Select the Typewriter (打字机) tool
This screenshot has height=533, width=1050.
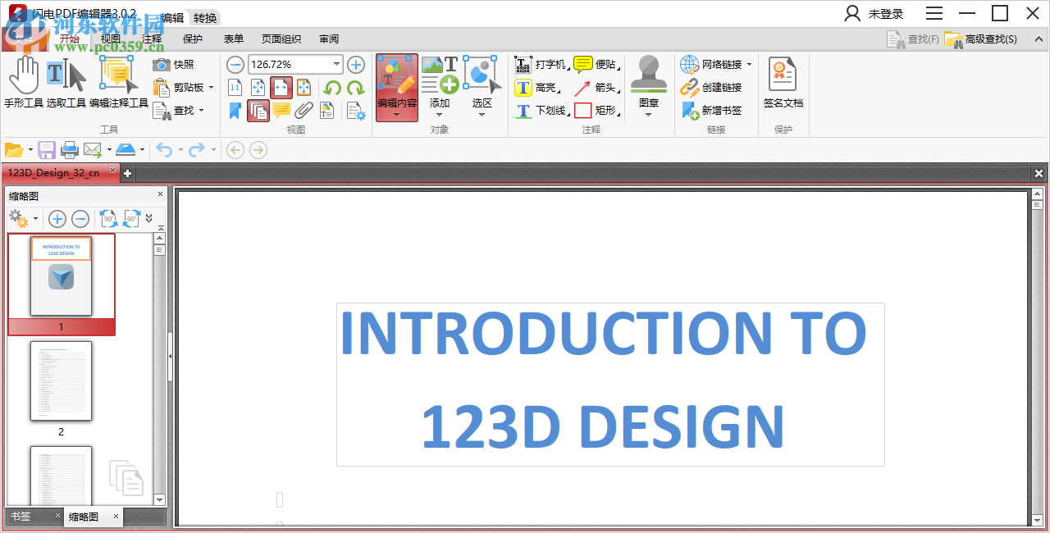(541, 64)
